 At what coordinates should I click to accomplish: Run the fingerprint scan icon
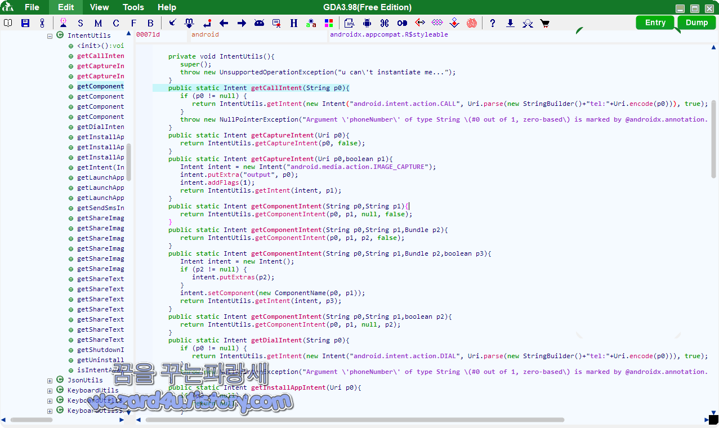[472, 23]
